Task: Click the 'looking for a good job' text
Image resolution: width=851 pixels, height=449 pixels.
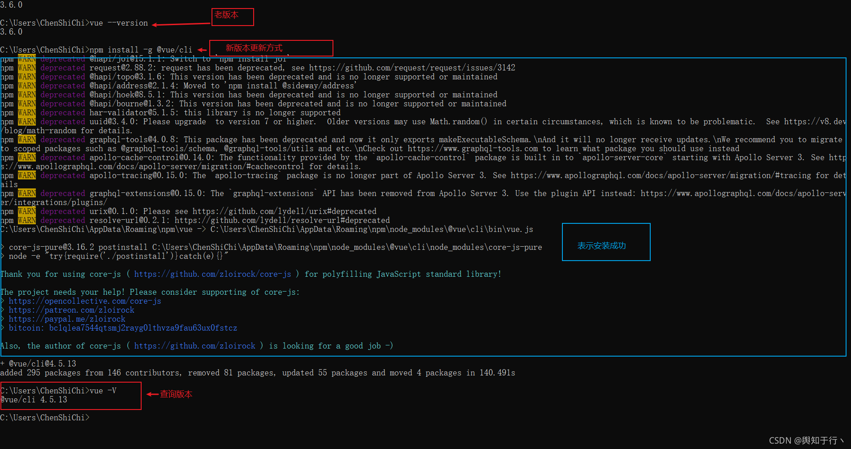Action: (331, 346)
